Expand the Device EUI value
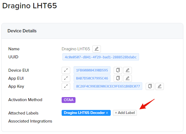Image resolution: width=186 pixels, height=134 pixels. [x=66, y=70]
